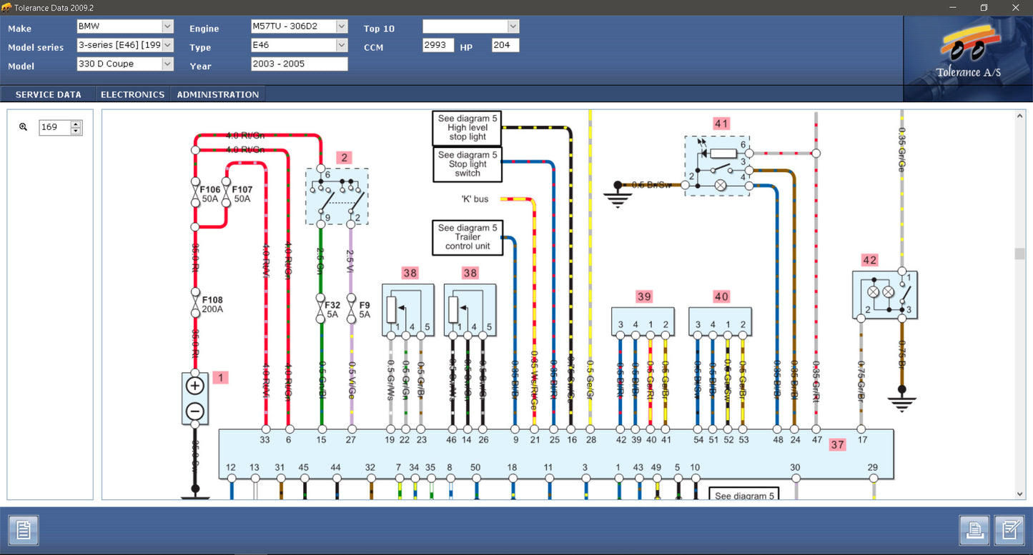Viewport: 1033px width, 555px height.
Task: Click the print icon at bottom right
Action: click(974, 531)
